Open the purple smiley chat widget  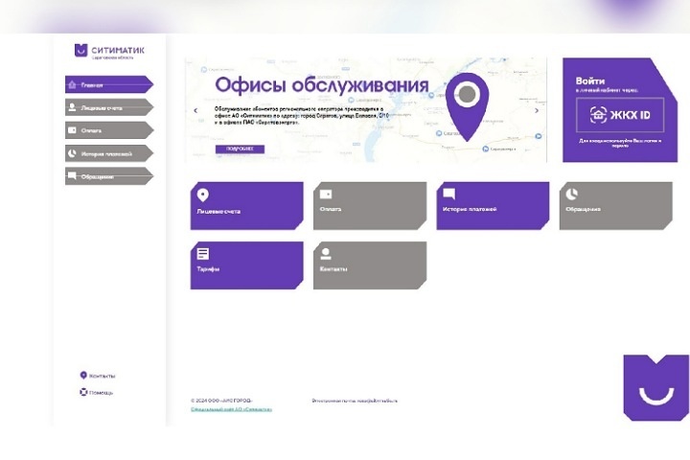tap(655, 386)
